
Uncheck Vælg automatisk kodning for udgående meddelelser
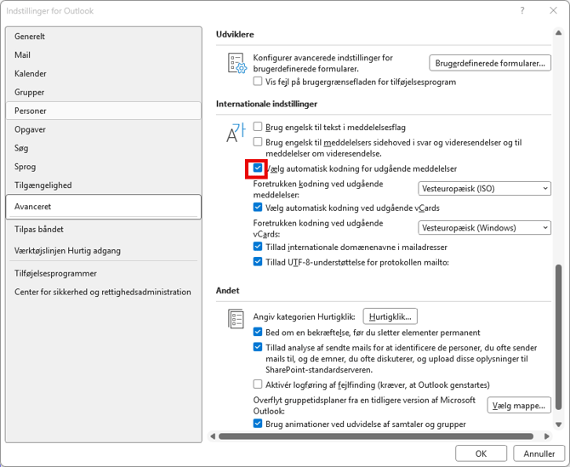[258, 168]
